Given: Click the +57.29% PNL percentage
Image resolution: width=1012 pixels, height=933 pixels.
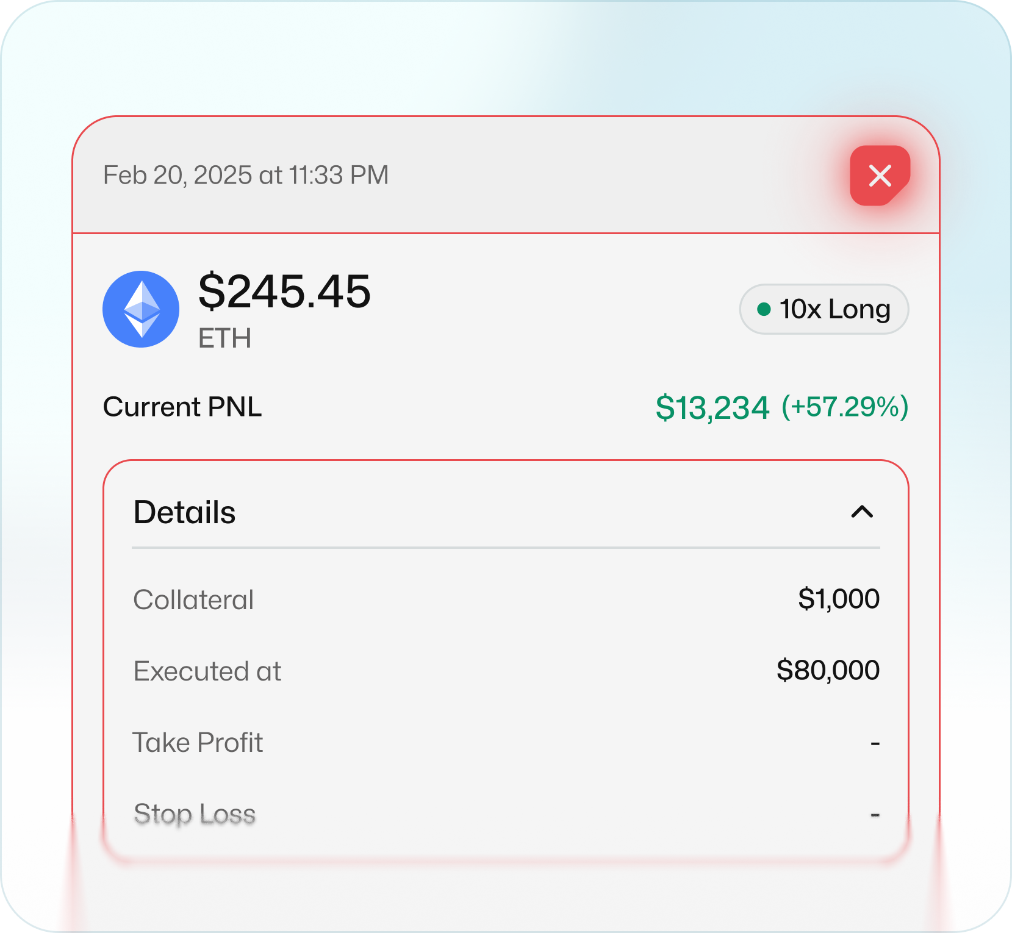Looking at the screenshot, I should [845, 407].
